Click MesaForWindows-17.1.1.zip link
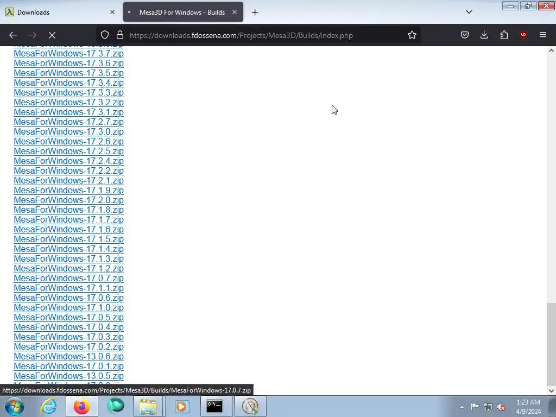The height and width of the screenshot is (417, 556). [x=69, y=288]
